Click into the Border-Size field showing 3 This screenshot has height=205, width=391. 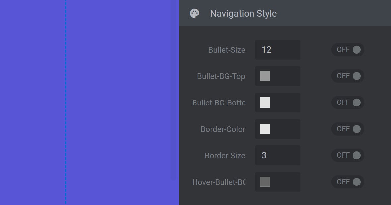pyautogui.click(x=278, y=155)
